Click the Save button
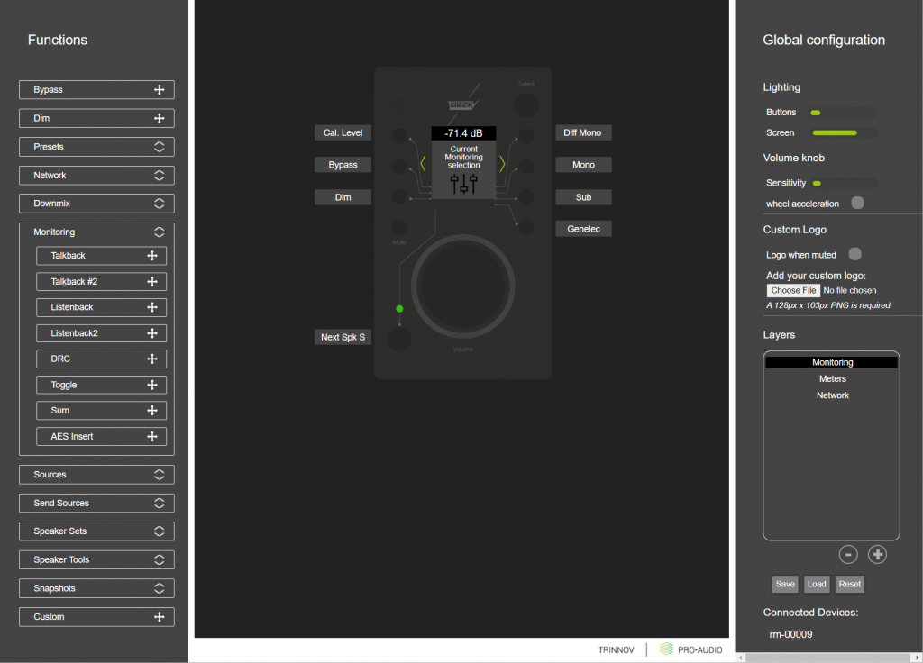The height and width of the screenshot is (663, 923). click(x=785, y=584)
